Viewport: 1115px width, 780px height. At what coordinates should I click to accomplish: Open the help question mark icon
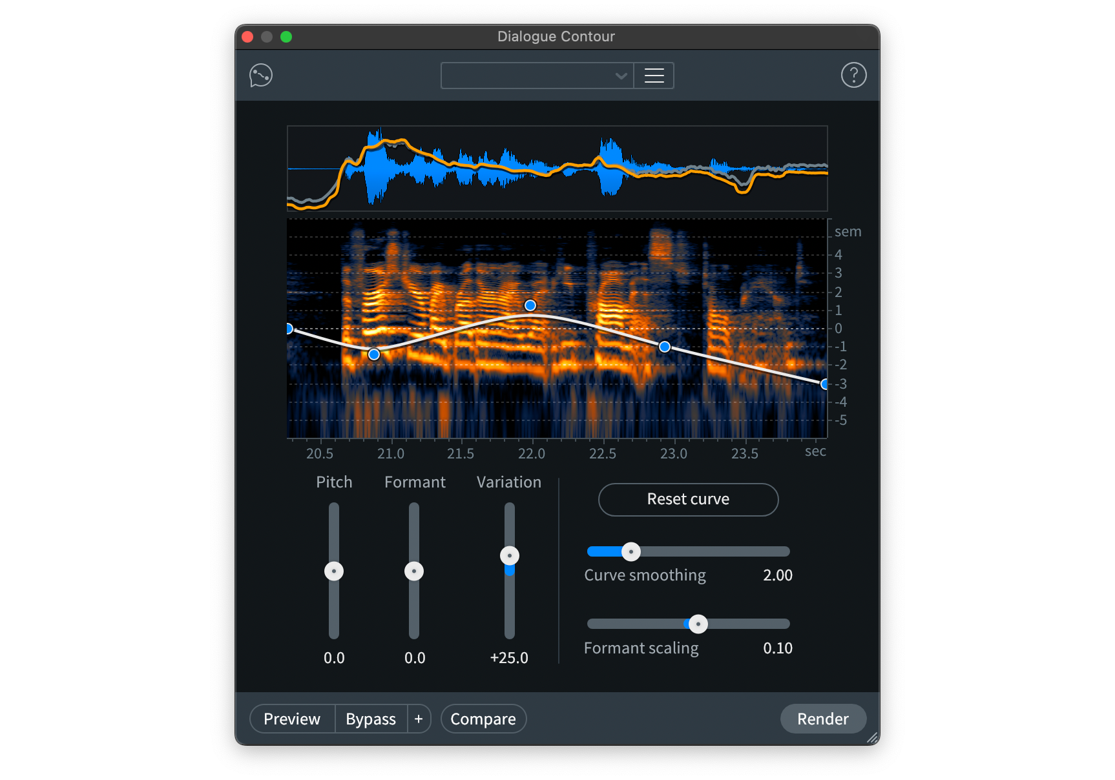pos(853,76)
